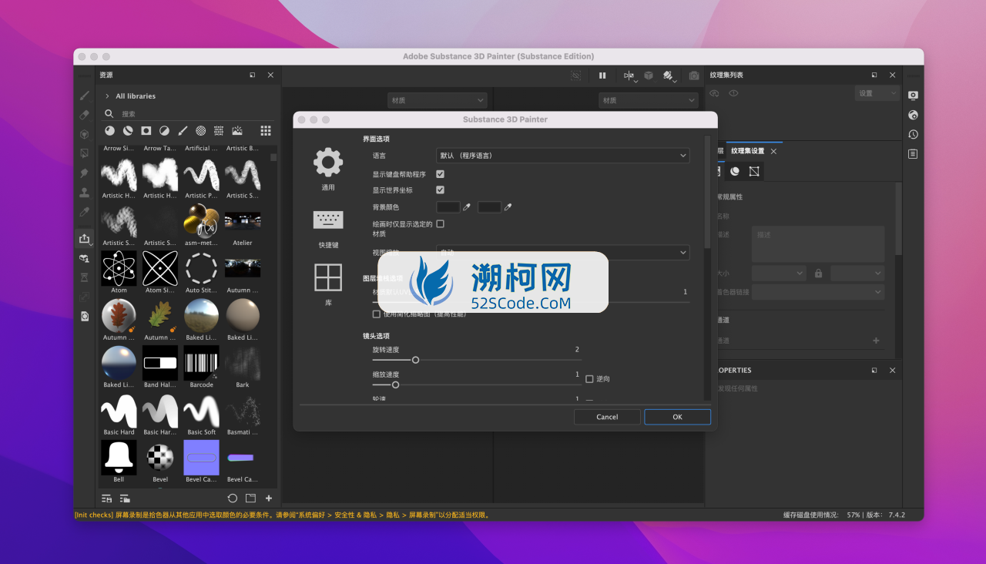Open the 设置 dropdown in texture set list

tap(877, 93)
